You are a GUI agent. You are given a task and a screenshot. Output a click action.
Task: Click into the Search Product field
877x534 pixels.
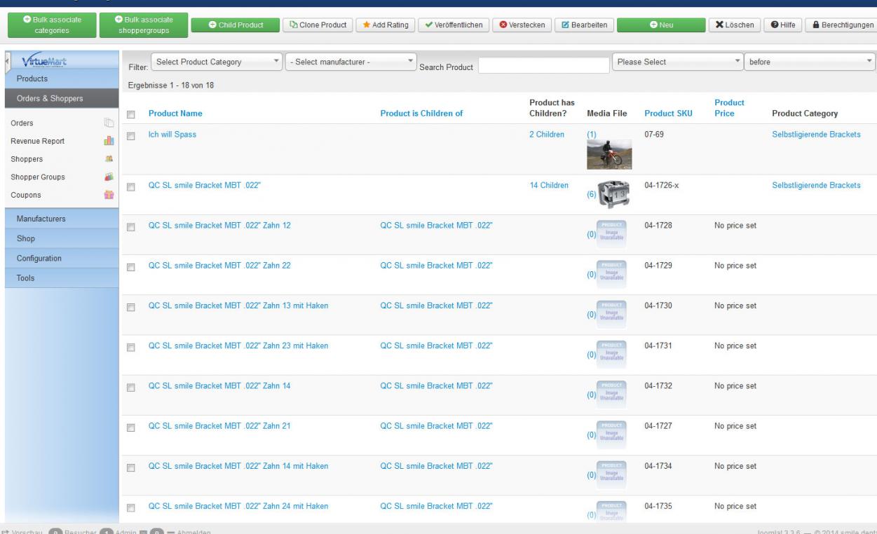click(543, 66)
